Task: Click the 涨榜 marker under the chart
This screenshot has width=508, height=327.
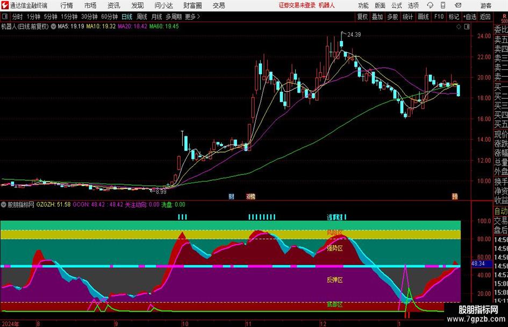Action: click(251, 196)
